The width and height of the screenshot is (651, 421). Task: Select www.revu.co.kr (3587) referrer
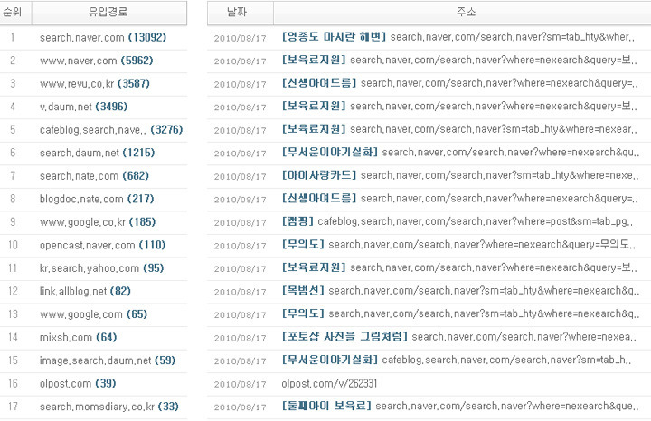(x=95, y=83)
